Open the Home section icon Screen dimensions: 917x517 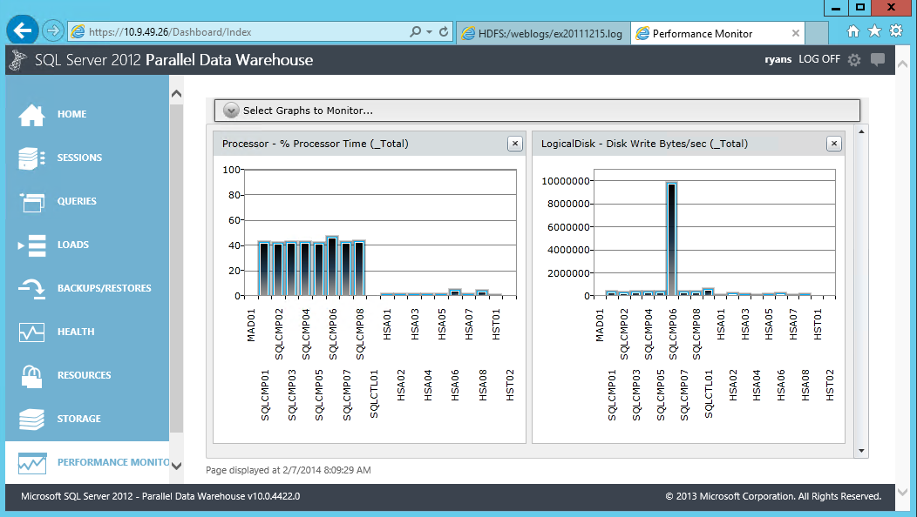pos(31,115)
